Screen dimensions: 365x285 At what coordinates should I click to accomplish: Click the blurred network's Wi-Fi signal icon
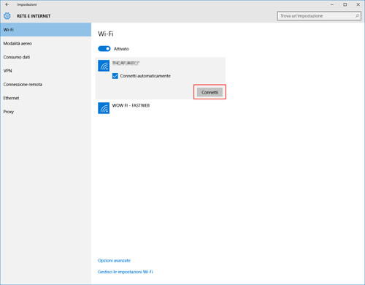104,66
